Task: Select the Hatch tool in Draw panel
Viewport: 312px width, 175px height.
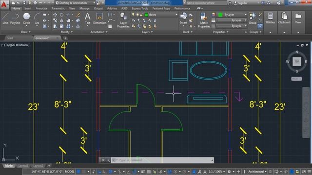Action: coord(44,26)
